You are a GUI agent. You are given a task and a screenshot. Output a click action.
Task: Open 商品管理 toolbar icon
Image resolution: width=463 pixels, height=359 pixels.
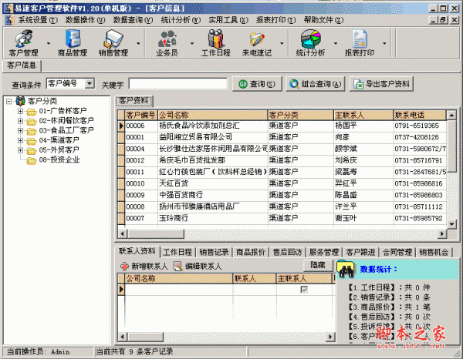(x=73, y=39)
